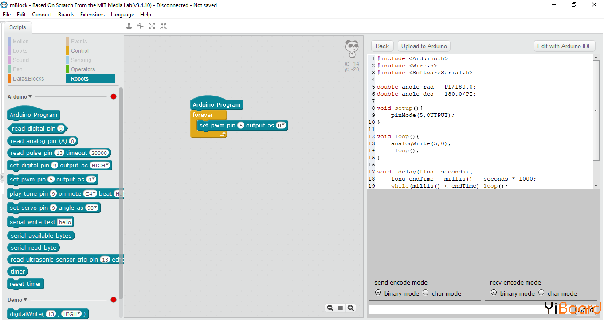The image size is (604, 320).
Task: Select the scissors delete tool icon
Action: pos(141,26)
